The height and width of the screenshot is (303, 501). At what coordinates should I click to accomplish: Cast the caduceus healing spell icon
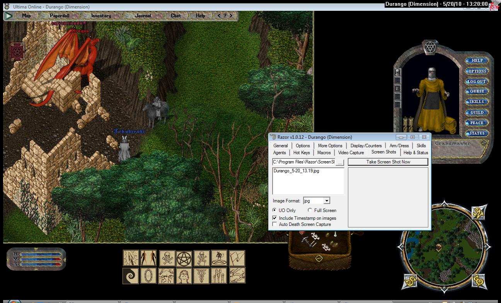tap(202, 276)
